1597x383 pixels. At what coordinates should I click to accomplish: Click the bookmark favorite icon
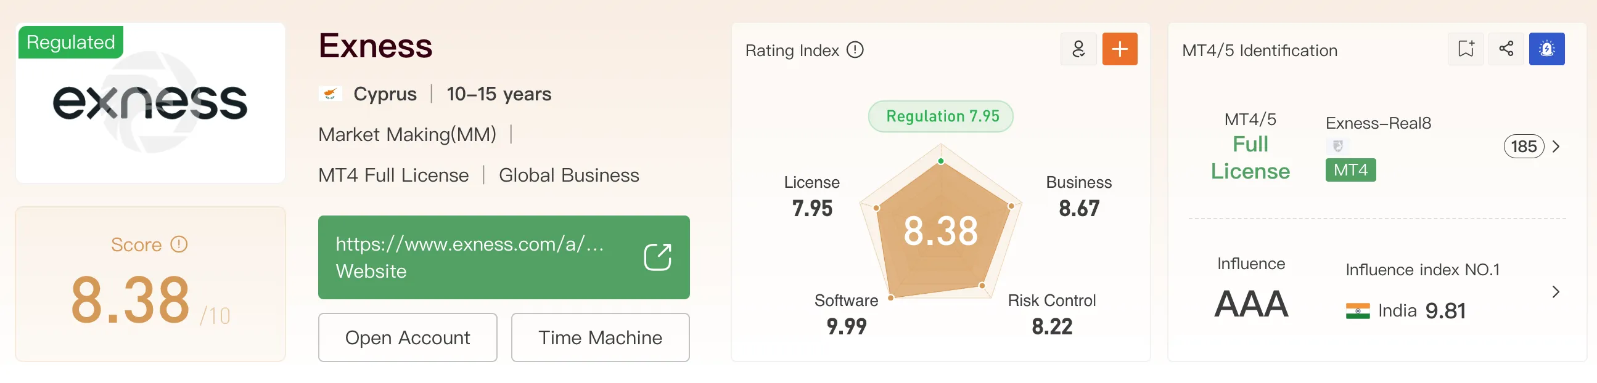1466,49
